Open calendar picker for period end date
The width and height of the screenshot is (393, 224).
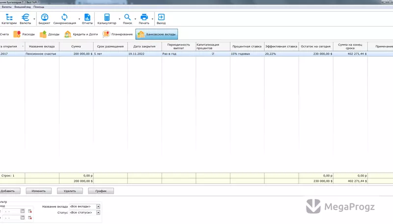23,218
